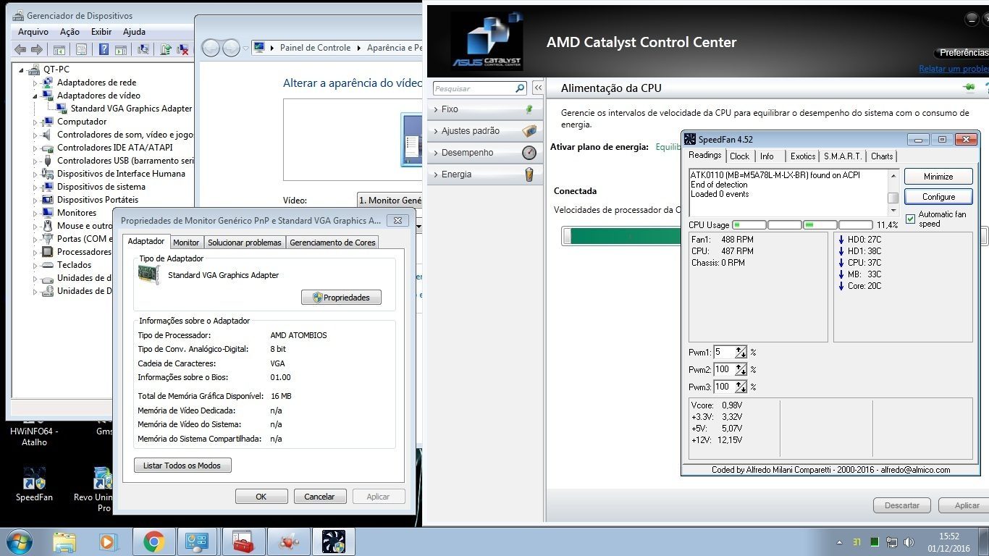The height and width of the screenshot is (556, 989).
Task: Click the green pin icon at Catalyst page header
Action: [x=969, y=88]
